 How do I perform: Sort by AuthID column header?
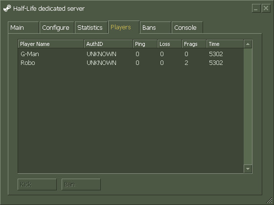[x=109, y=44]
